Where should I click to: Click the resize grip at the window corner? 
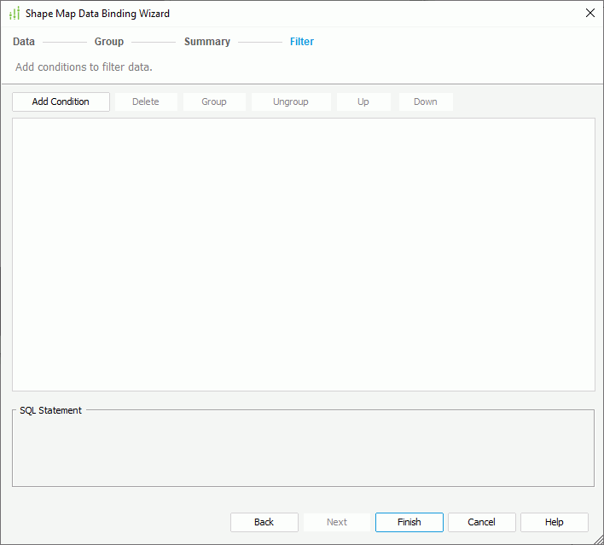point(598,539)
